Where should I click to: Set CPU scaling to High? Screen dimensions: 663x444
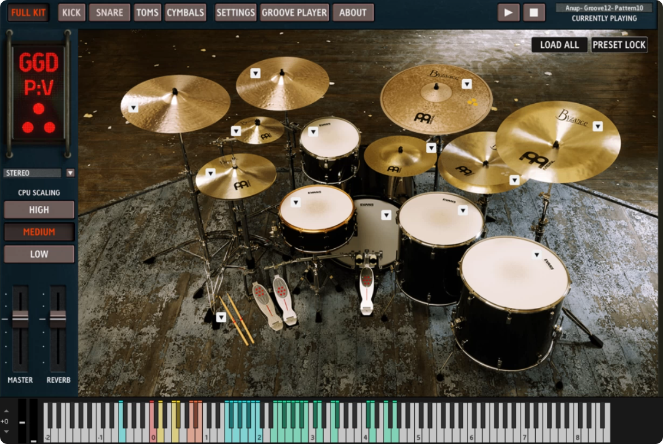[x=39, y=210]
